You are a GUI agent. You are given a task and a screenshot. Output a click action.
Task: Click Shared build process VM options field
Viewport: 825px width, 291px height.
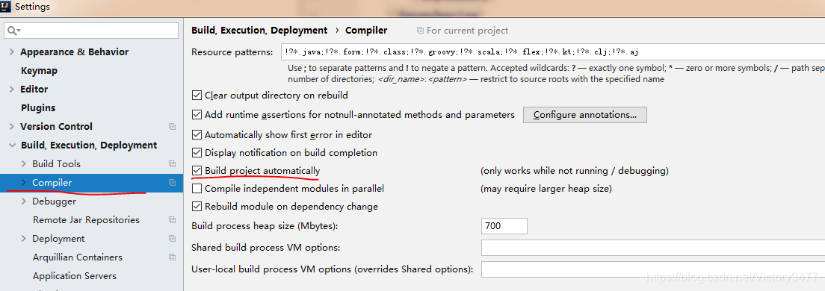[653, 248]
